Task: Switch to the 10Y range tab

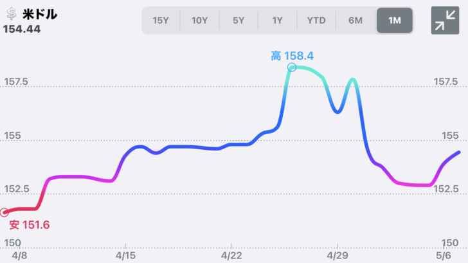Action: pyautogui.click(x=200, y=21)
